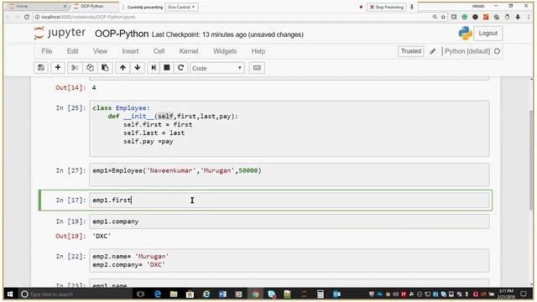This screenshot has height=302, width=537.
Task: Click the browser address bar URL
Action: (x=88, y=17)
